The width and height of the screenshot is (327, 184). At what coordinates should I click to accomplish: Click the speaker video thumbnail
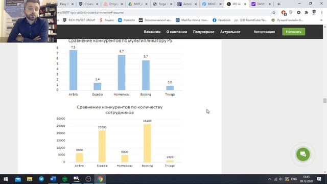click(x=29, y=21)
